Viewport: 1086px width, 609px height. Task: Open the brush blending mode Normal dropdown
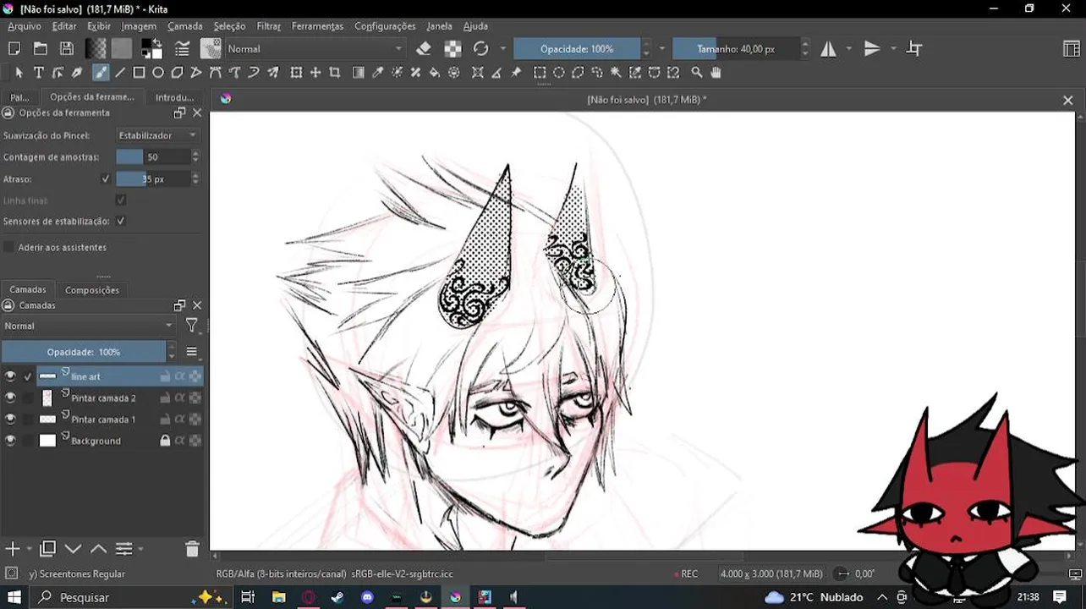(x=315, y=49)
